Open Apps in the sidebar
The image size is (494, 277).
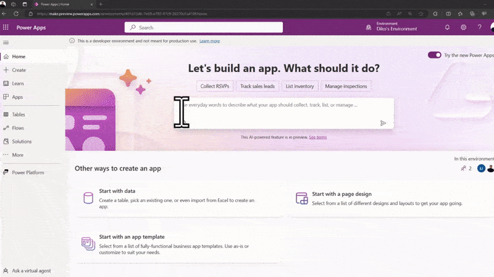(31, 97)
